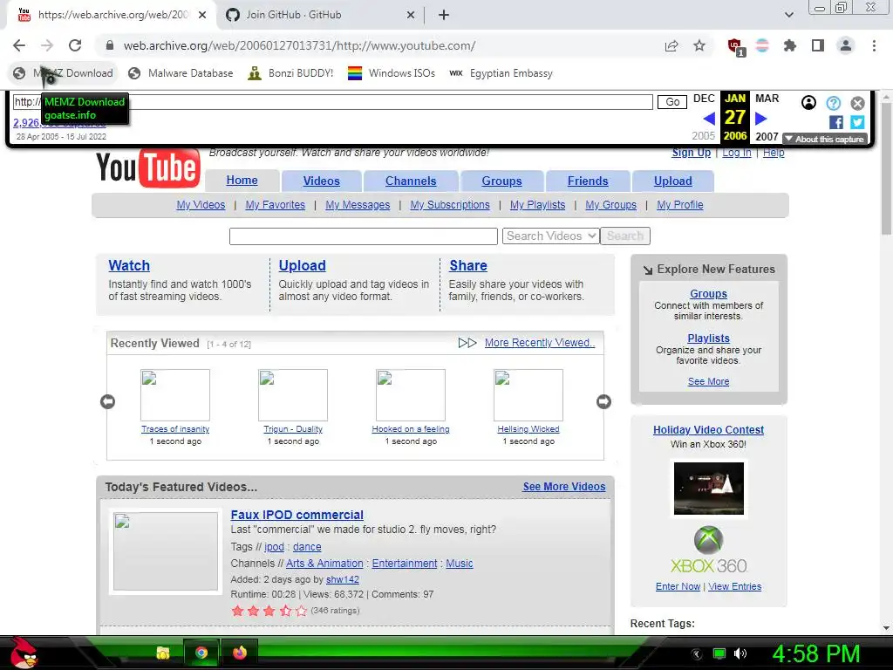The width and height of the screenshot is (893, 670).
Task: Reload the page with the refresh icon
Action: point(75,45)
